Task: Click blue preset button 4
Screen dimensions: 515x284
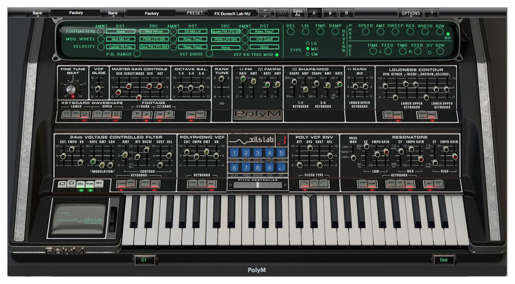Action: [269, 152]
